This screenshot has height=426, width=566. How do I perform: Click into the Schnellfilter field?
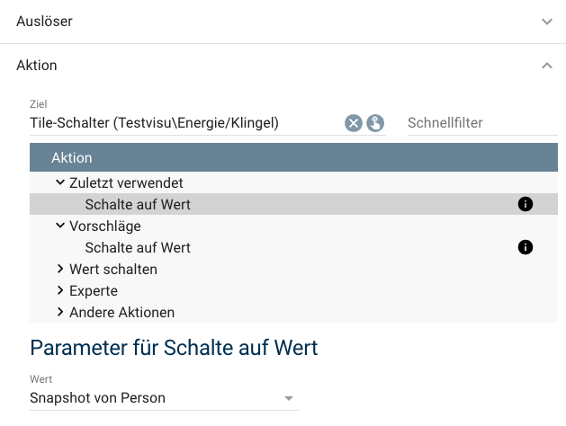[481, 123]
